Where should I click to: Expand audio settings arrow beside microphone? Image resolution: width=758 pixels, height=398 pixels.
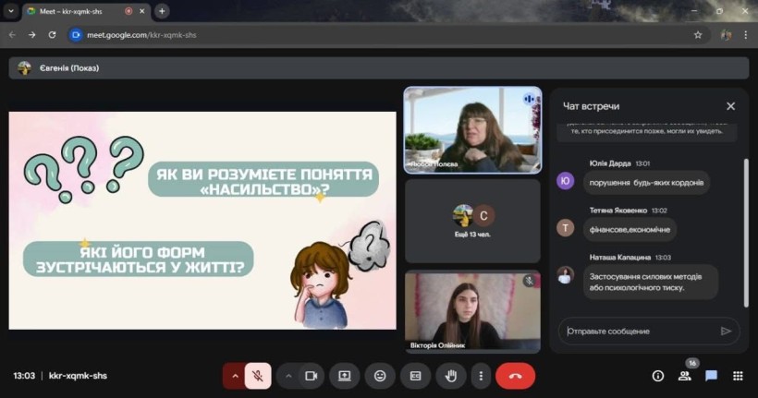coord(235,376)
